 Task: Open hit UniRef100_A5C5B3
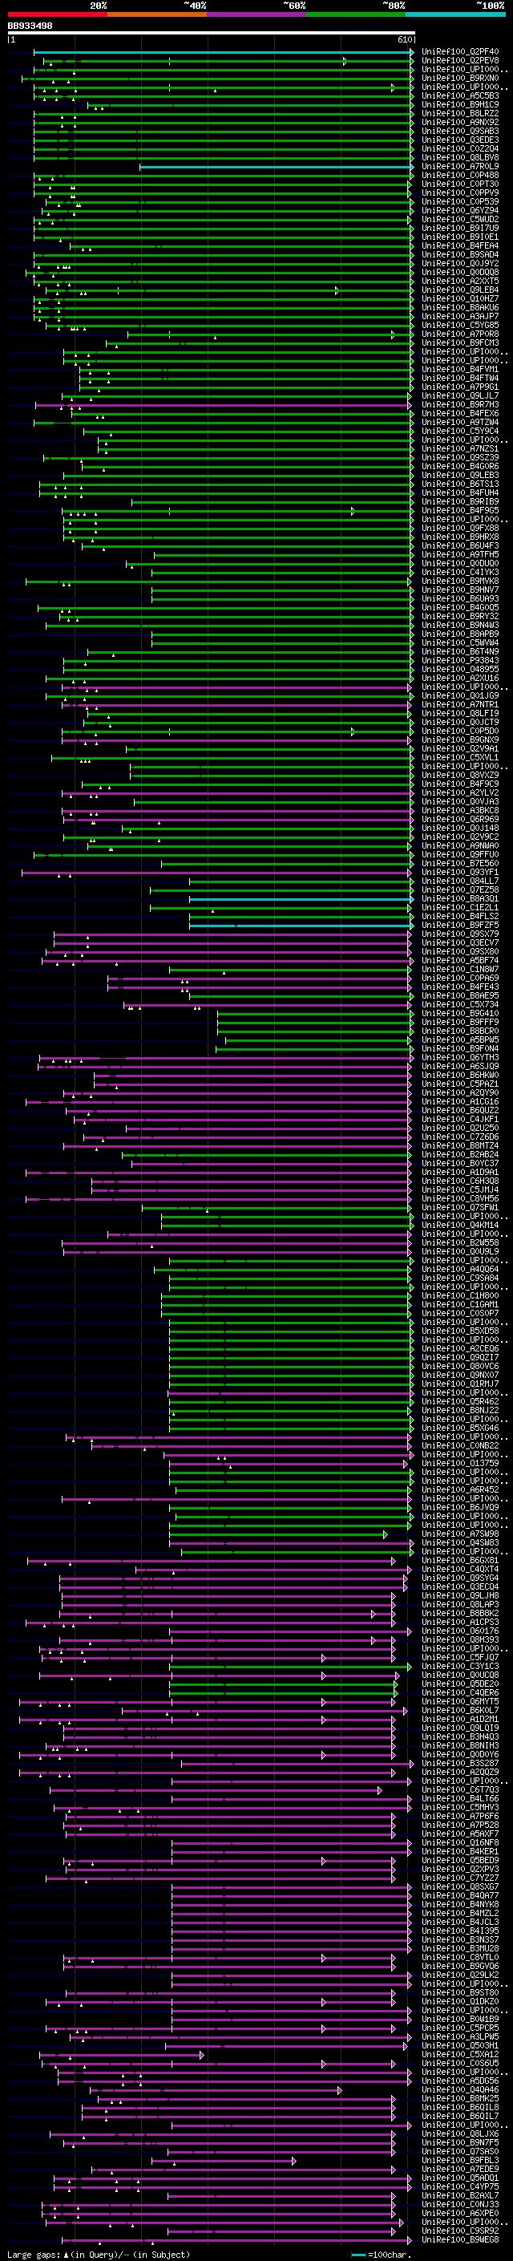point(460,95)
